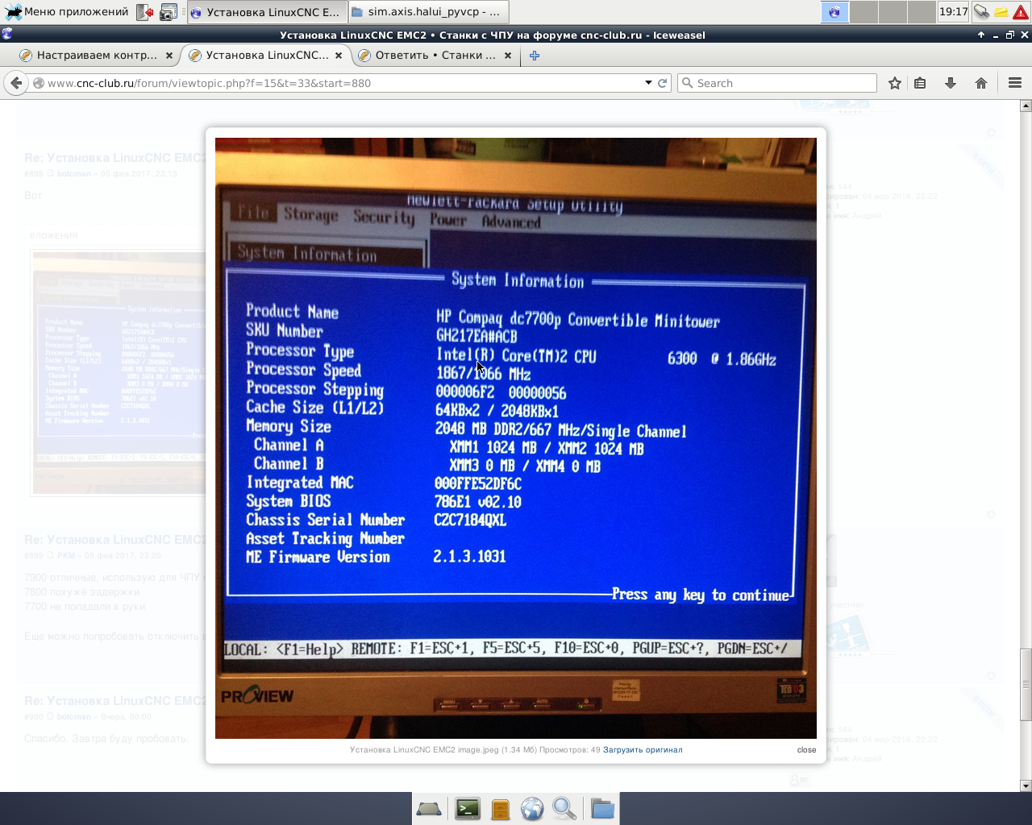
Task: Click the magnifier icon in the Search box
Action: [x=688, y=83]
